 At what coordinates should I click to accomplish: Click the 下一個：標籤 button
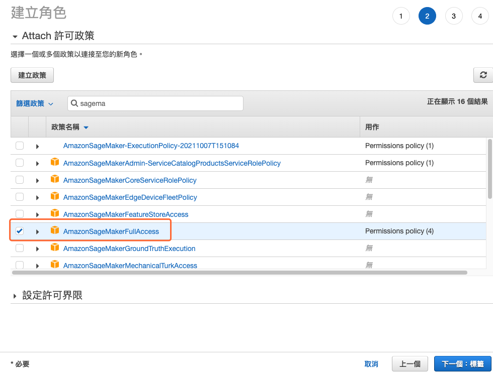tap(462, 364)
